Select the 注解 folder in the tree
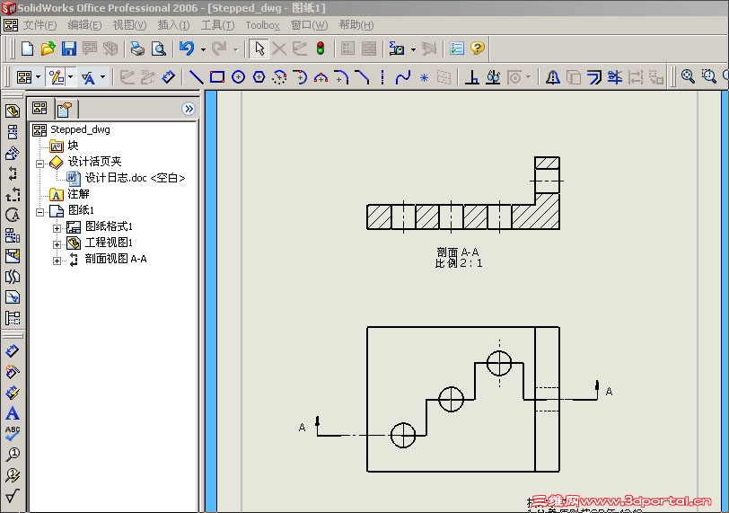 tap(79, 194)
